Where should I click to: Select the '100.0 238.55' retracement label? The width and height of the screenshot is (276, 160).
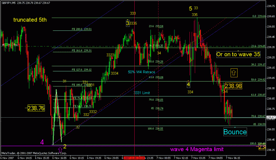pyautogui.click(x=155, y=129)
